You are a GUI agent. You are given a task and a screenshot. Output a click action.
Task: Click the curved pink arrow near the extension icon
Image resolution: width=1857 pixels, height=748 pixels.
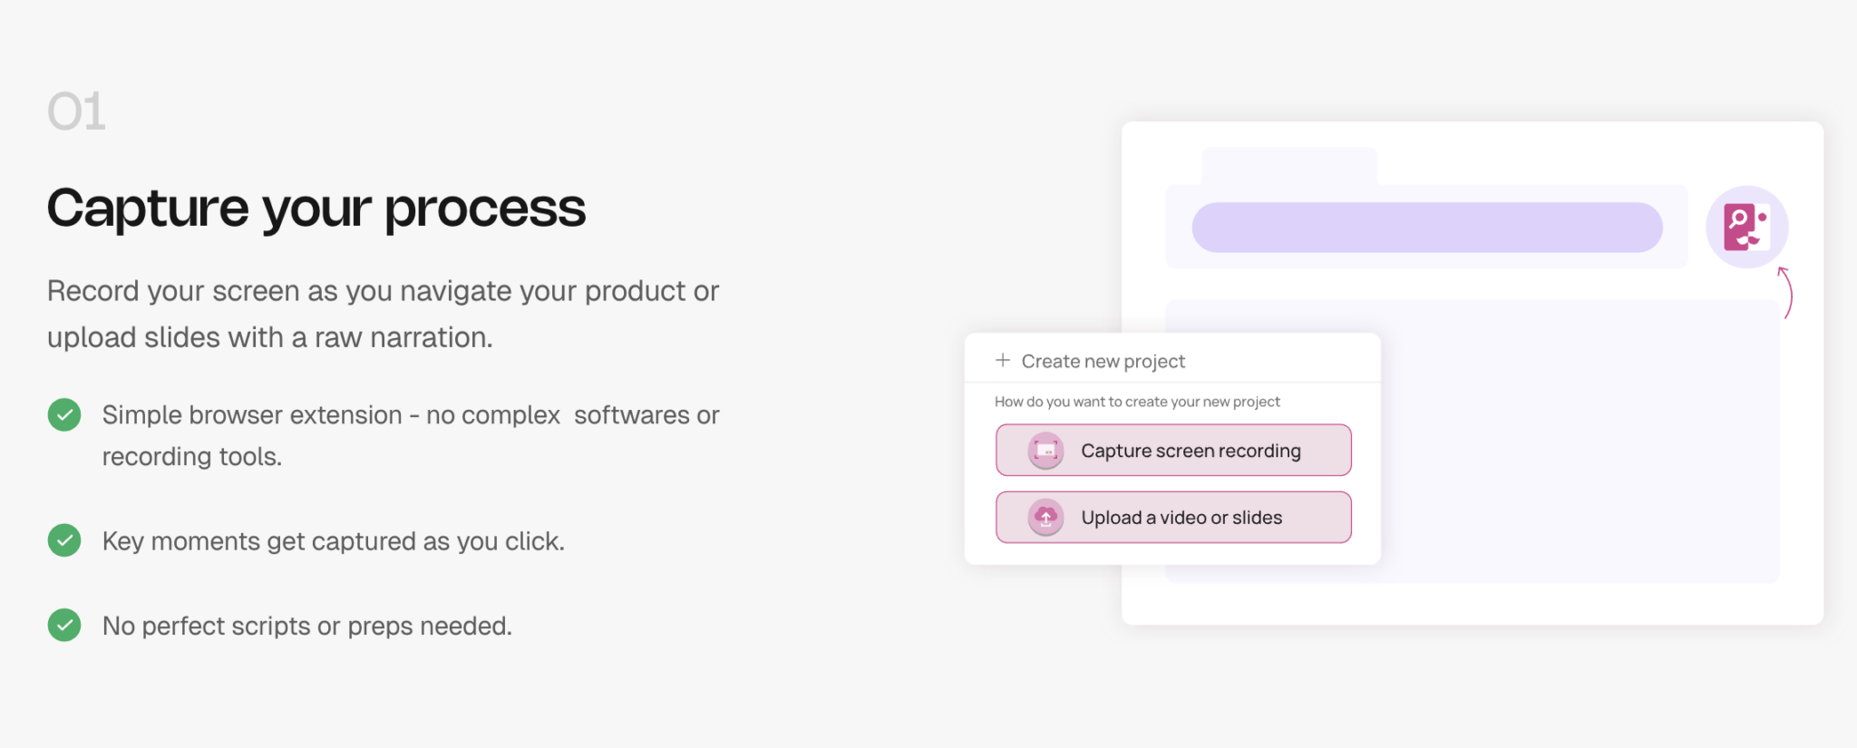[1785, 292]
